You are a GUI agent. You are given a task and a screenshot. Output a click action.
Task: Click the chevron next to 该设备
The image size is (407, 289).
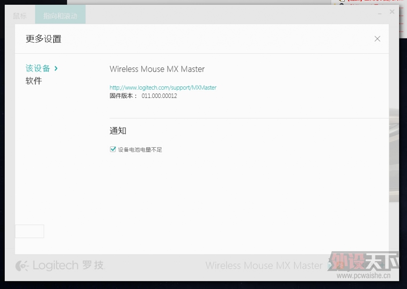point(56,68)
